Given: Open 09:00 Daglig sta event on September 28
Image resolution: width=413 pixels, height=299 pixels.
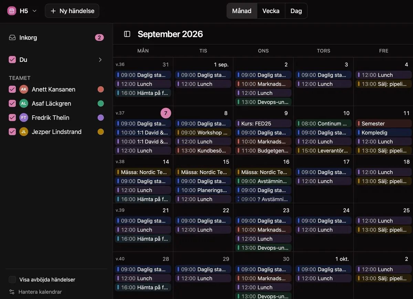Looking at the screenshot, I should click(143, 269).
